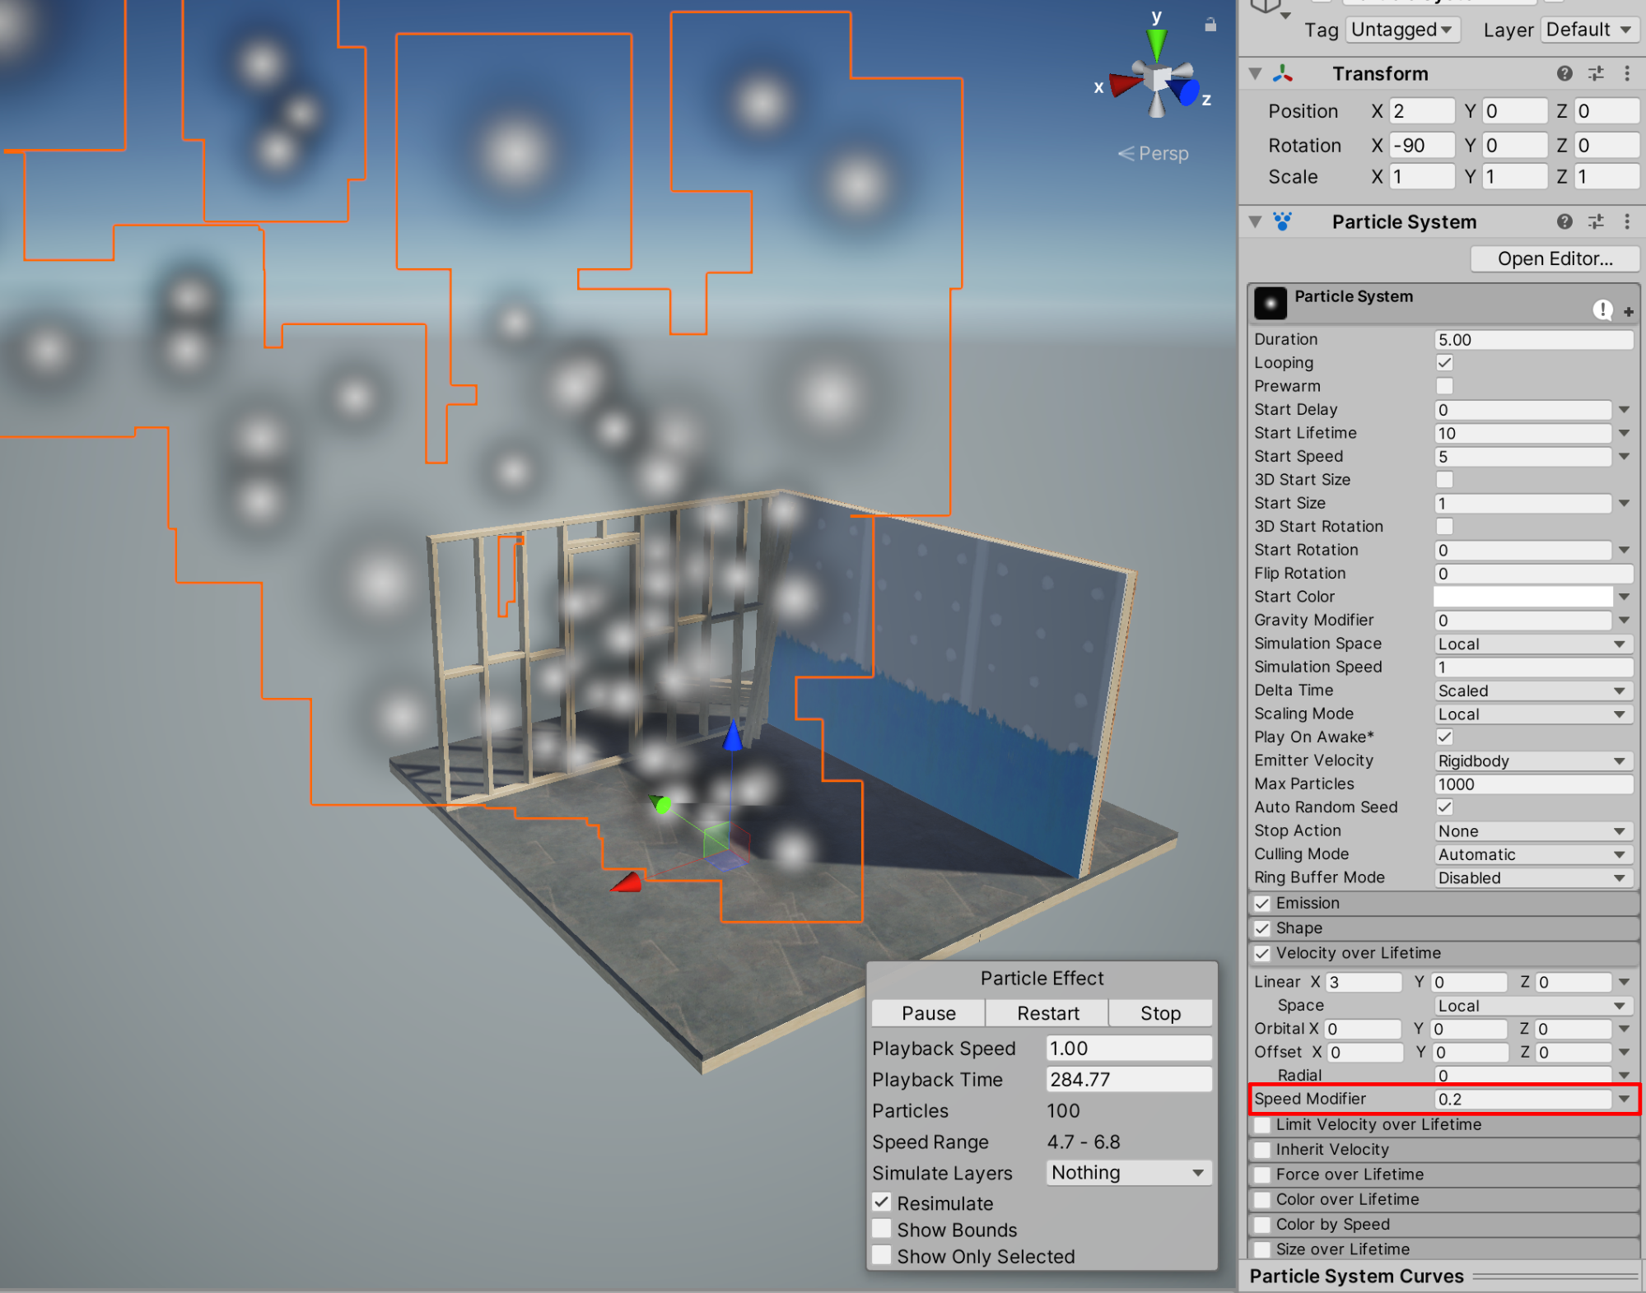Enable Show Bounds checkbox
The image size is (1646, 1293).
pos(882,1229)
